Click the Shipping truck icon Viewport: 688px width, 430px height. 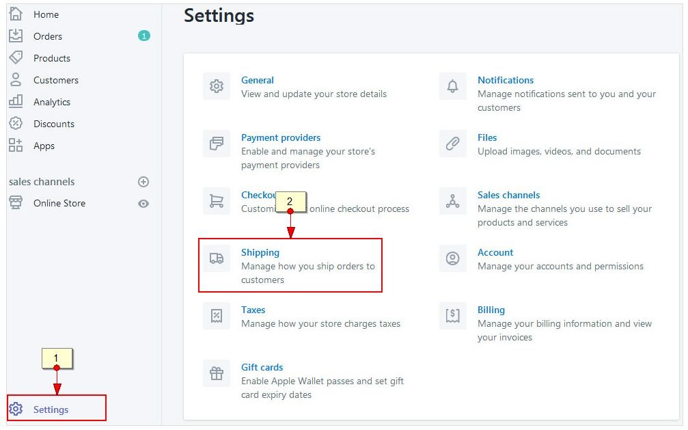tap(217, 258)
